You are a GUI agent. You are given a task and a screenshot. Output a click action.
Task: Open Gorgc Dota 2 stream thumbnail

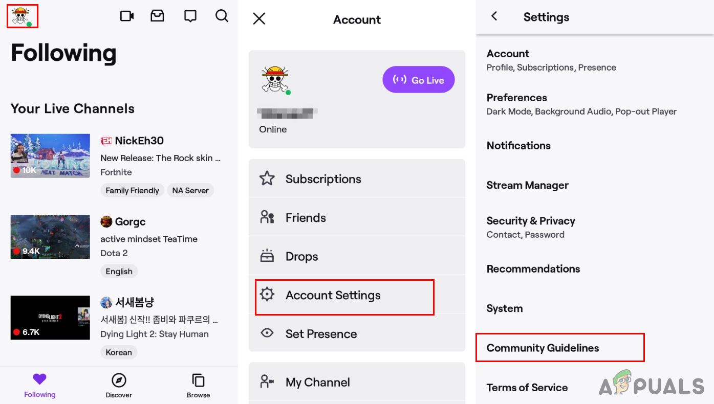tap(50, 237)
